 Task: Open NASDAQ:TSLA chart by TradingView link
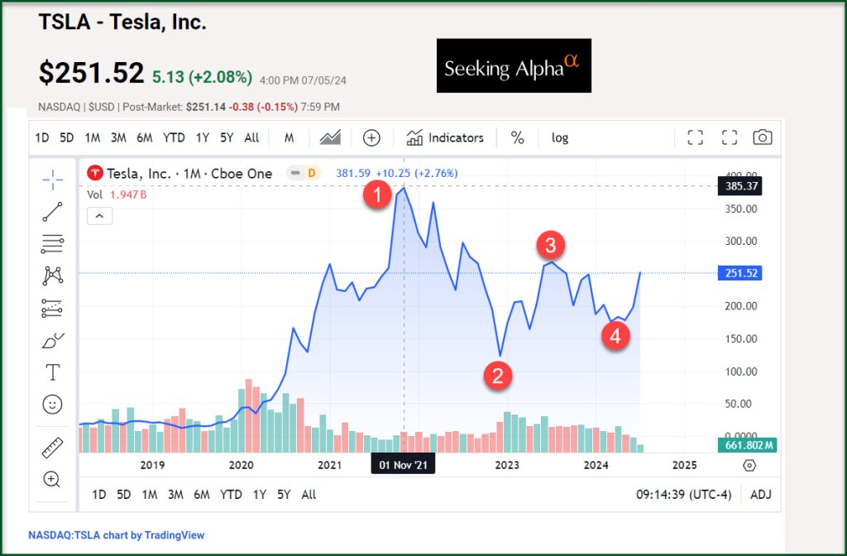tap(116, 535)
